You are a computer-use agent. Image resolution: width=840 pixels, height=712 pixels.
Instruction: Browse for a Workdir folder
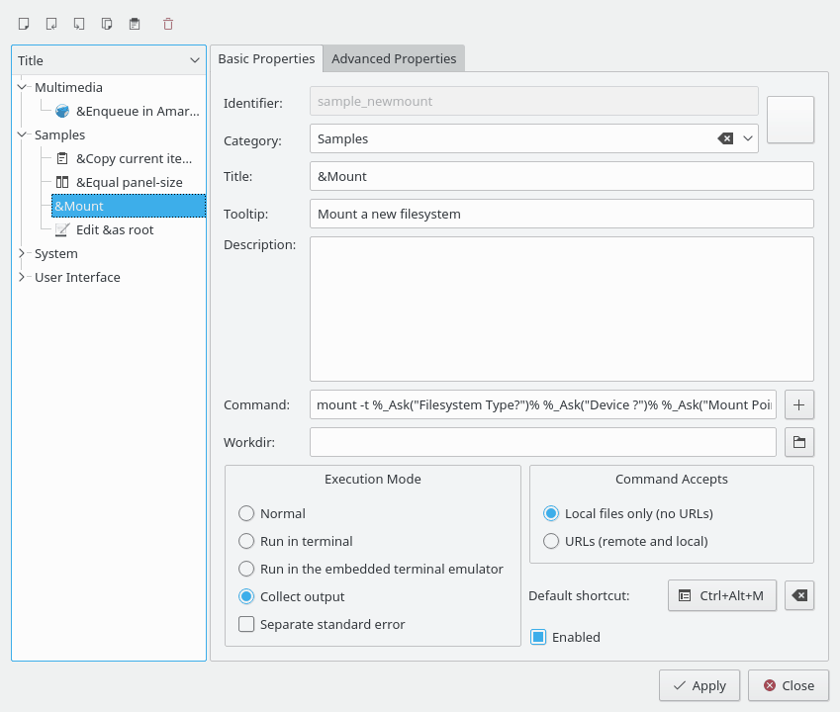[799, 442]
